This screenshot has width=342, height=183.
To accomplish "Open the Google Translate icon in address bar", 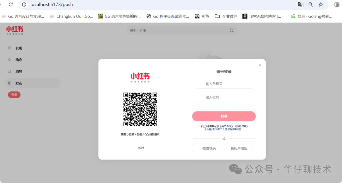I will point(301,4).
